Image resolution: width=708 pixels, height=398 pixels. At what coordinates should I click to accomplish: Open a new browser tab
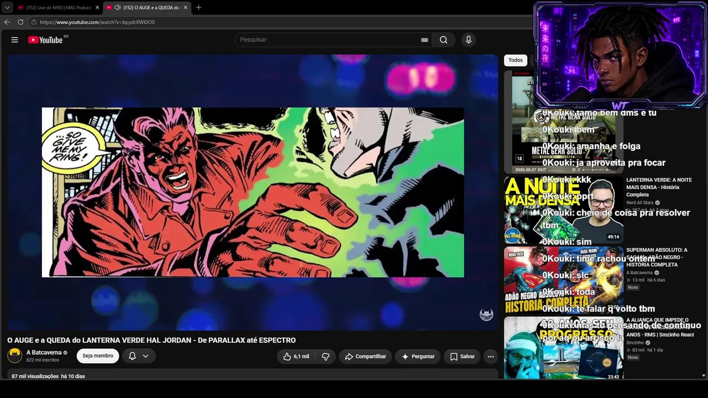pos(199,7)
